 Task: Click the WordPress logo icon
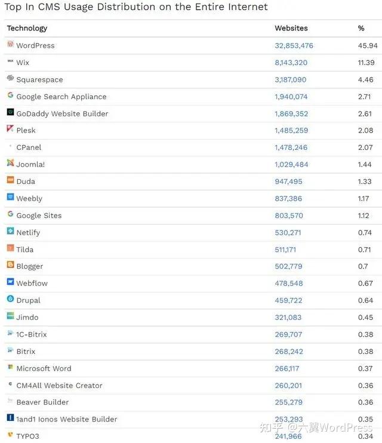click(10, 45)
